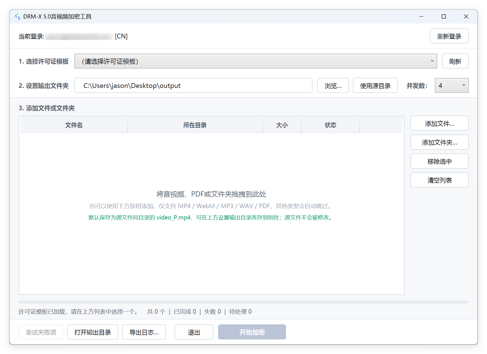Click the 3. 添加文件或文件夹 heading

pos(46,108)
